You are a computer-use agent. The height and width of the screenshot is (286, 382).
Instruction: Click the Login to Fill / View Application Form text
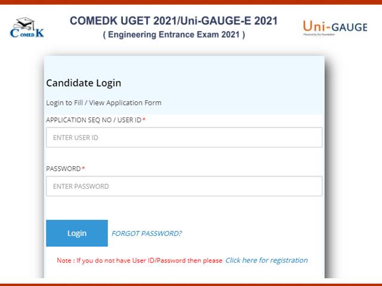coord(103,102)
